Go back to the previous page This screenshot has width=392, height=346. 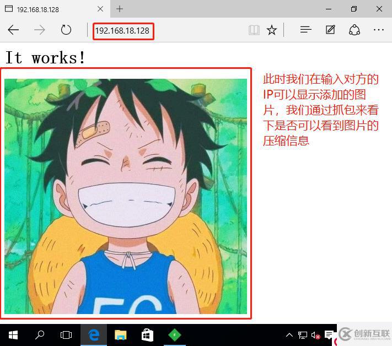coord(13,30)
